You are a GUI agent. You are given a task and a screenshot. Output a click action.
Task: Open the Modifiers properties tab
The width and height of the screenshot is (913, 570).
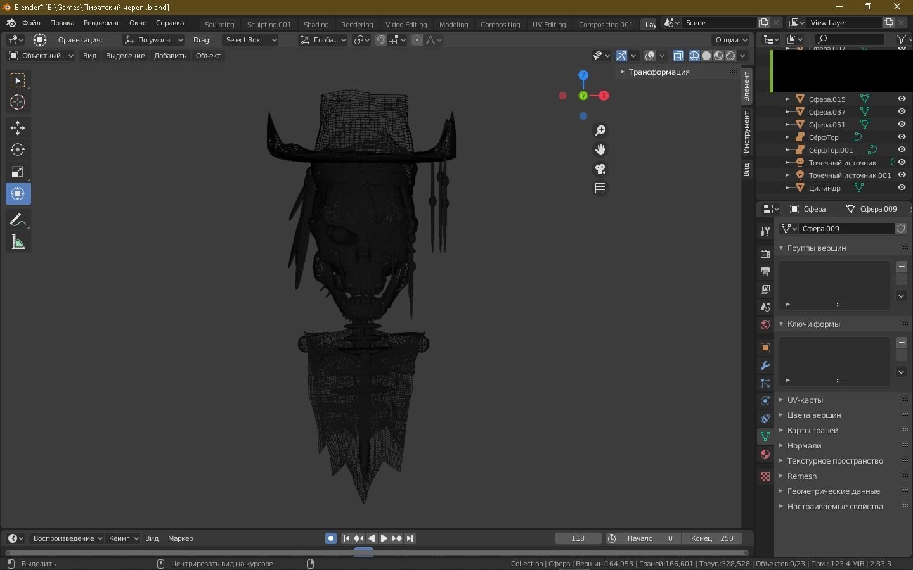(x=765, y=367)
